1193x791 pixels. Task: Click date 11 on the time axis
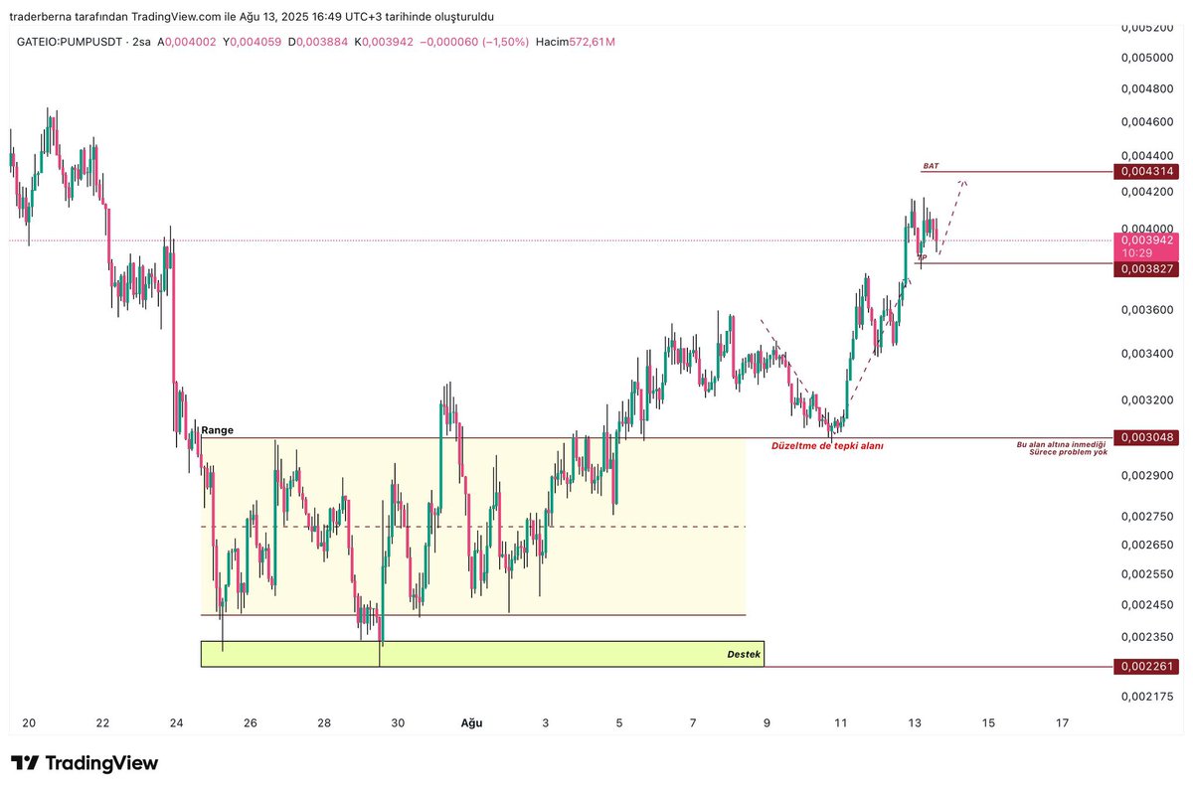pyautogui.click(x=841, y=723)
